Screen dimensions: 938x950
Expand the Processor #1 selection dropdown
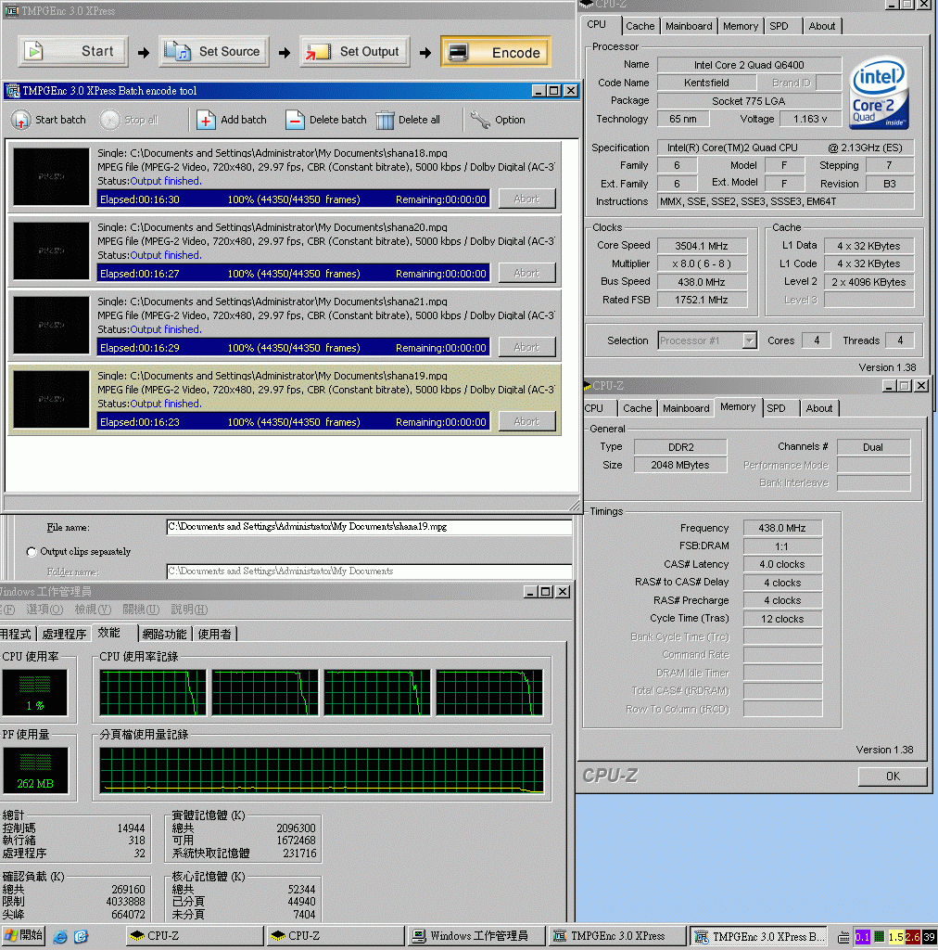pyautogui.click(x=750, y=340)
